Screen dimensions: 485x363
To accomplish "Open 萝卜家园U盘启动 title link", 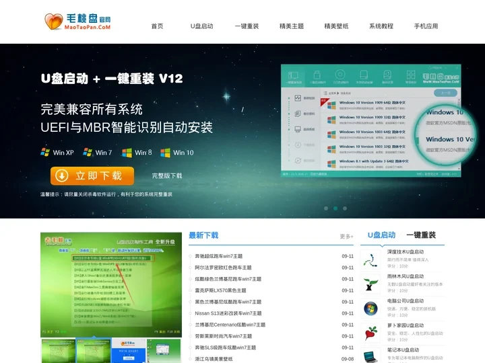I will click(x=406, y=325).
